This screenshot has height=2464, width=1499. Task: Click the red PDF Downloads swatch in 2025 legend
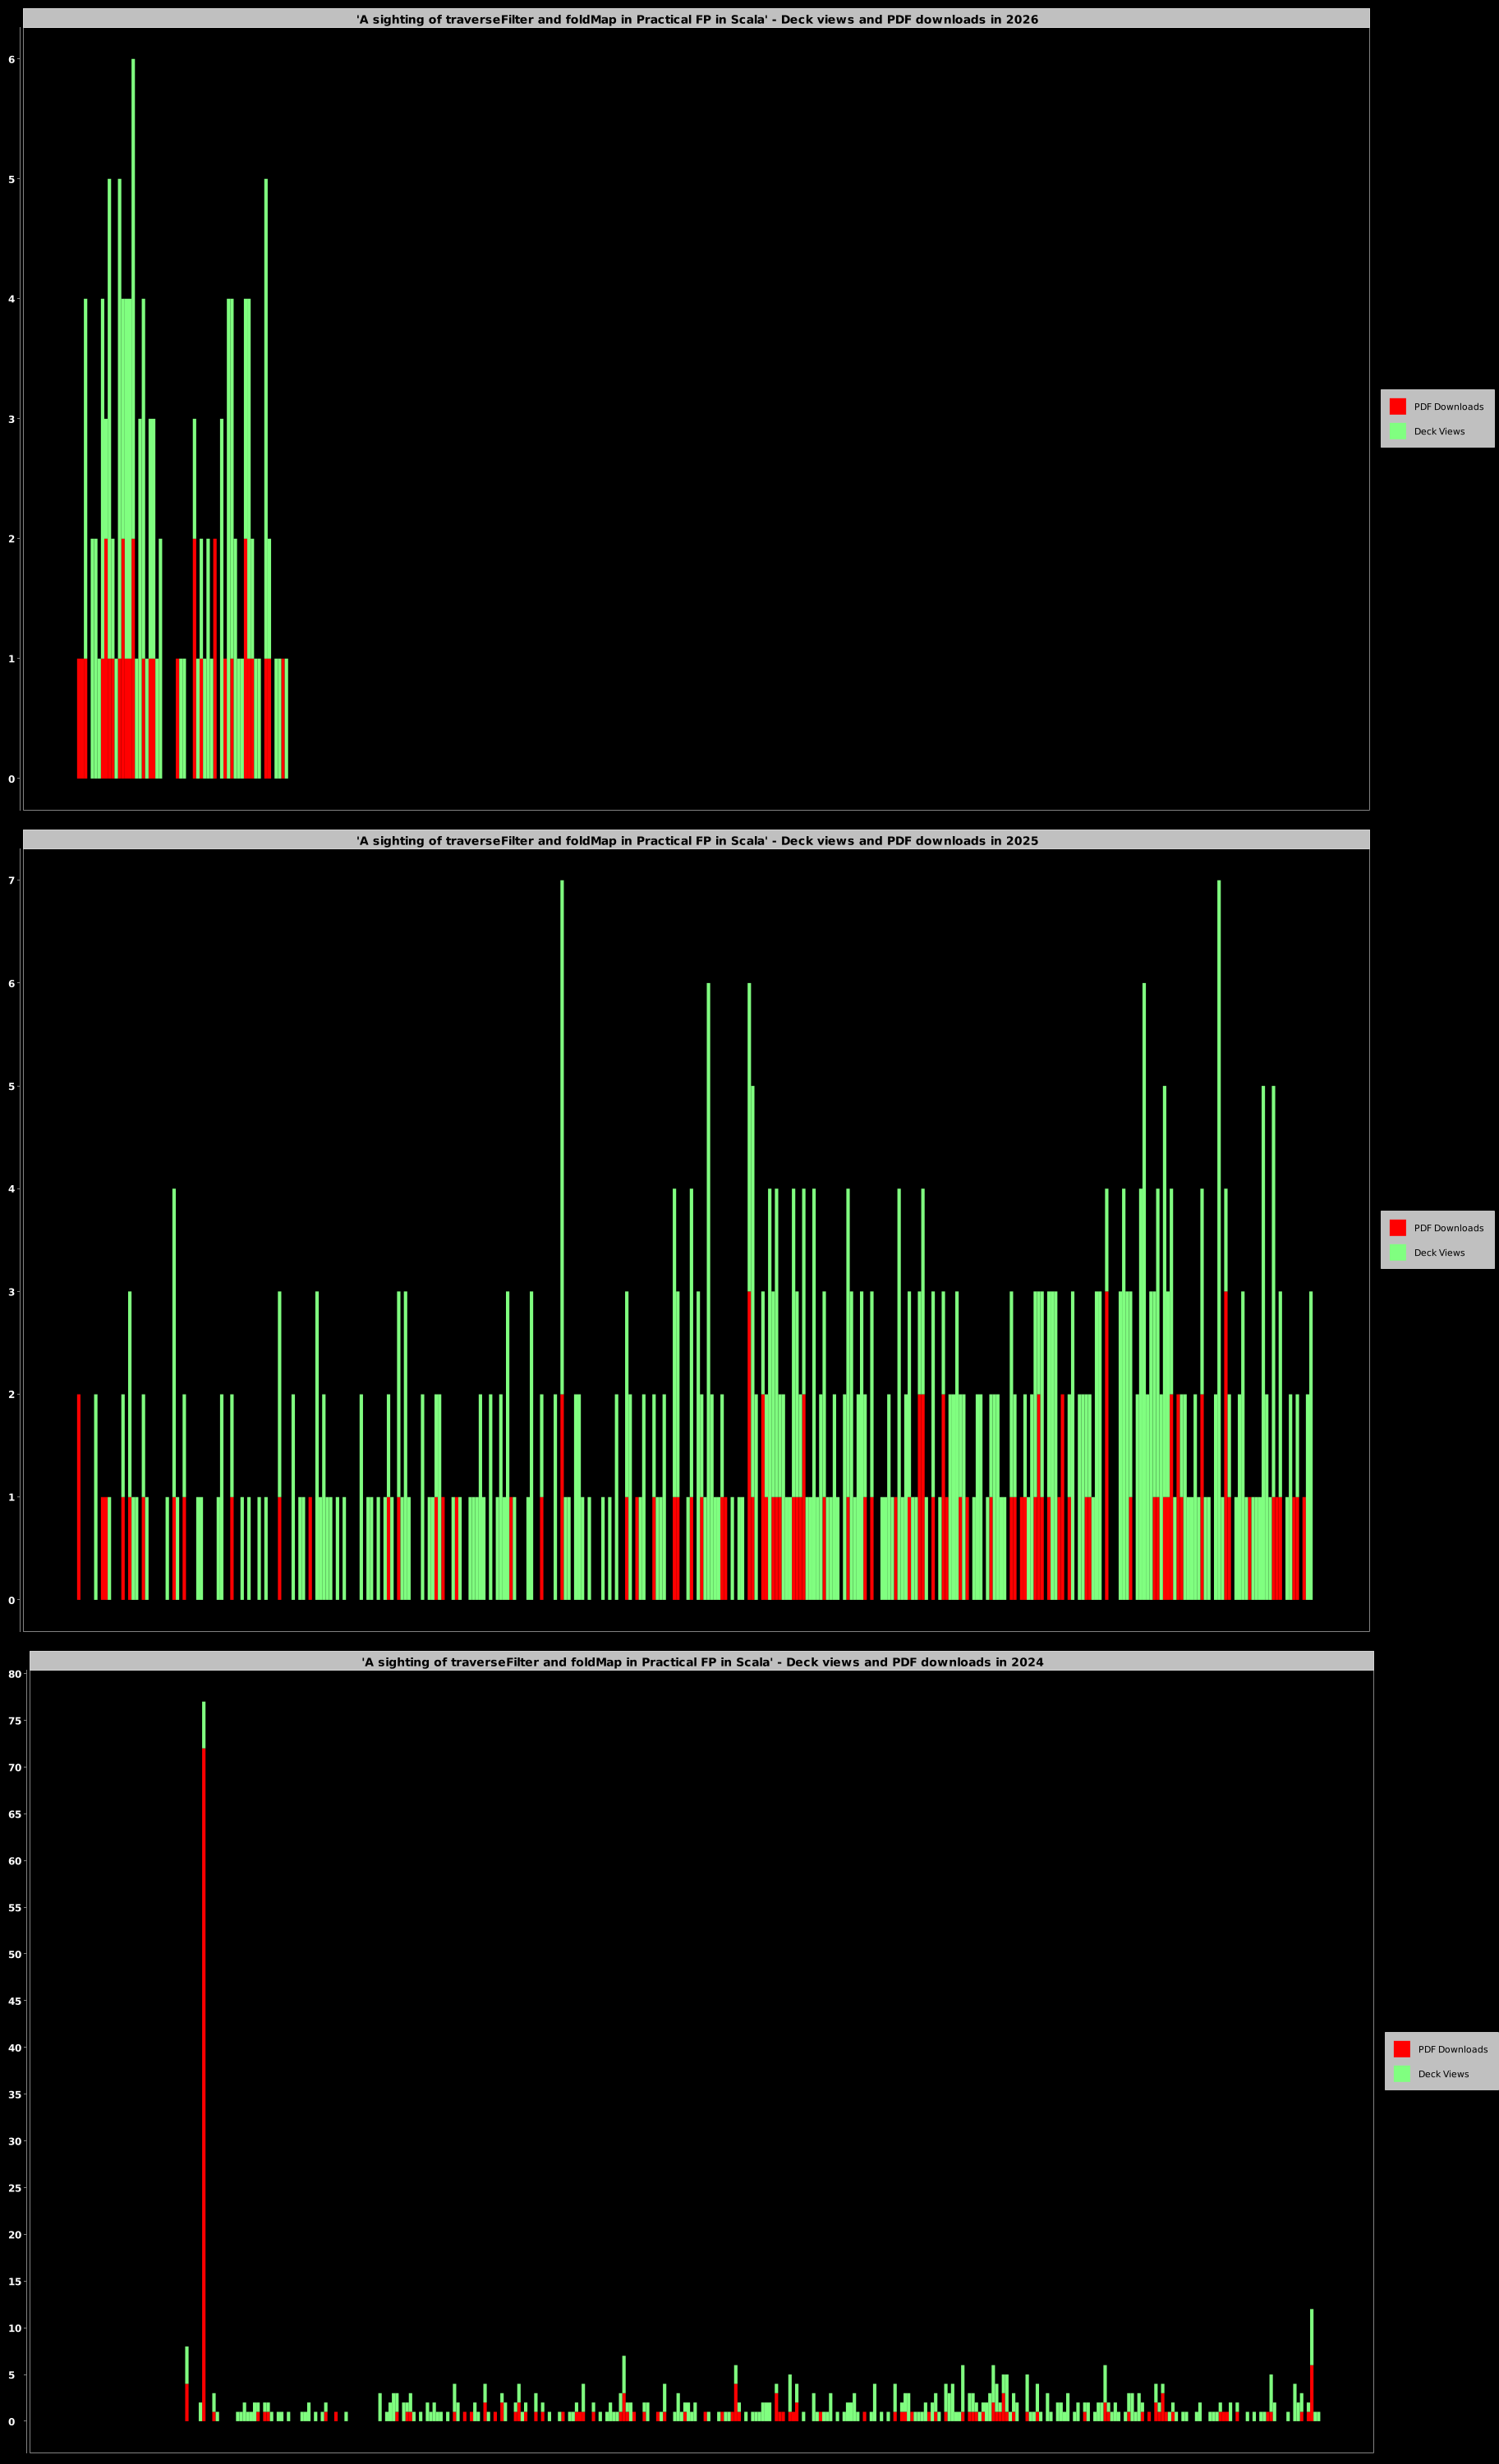[x=1397, y=1227]
